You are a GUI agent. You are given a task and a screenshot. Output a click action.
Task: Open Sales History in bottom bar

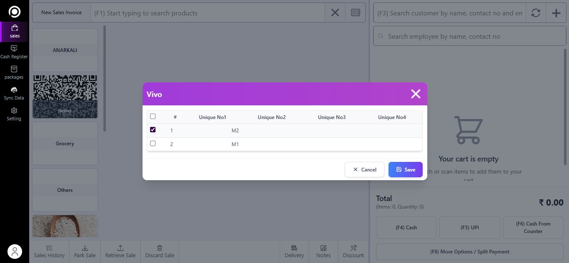tap(49, 251)
